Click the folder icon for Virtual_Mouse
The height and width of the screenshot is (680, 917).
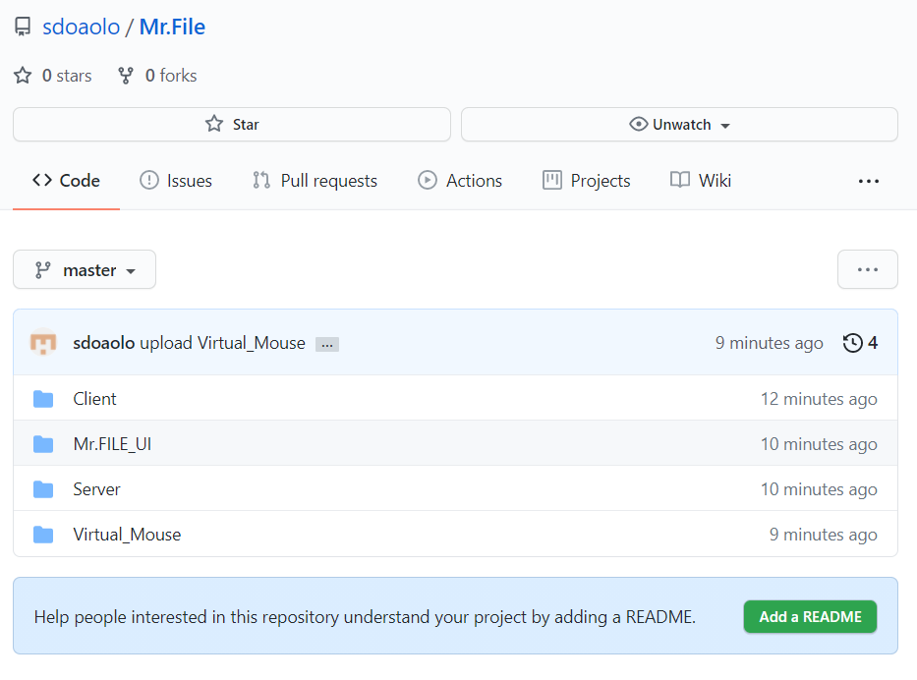43,535
